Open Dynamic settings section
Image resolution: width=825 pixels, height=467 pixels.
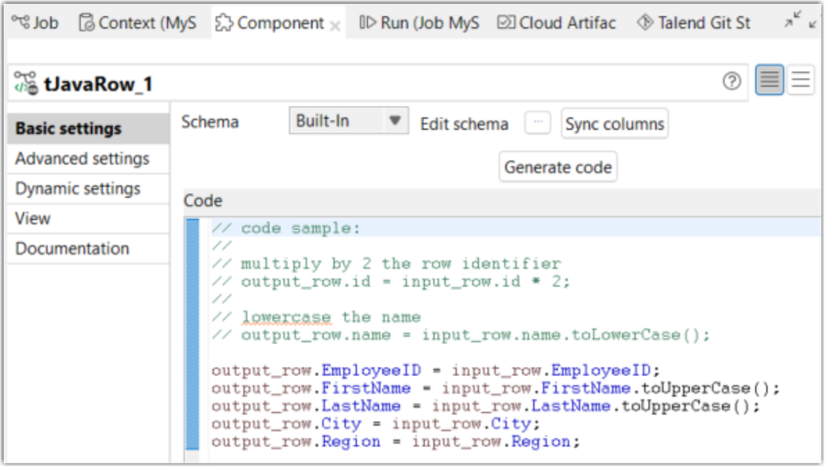tap(88, 188)
